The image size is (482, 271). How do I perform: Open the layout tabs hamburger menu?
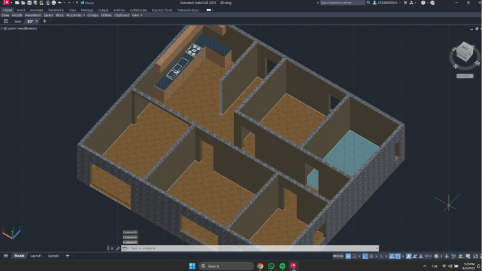click(x=6, y=256)
